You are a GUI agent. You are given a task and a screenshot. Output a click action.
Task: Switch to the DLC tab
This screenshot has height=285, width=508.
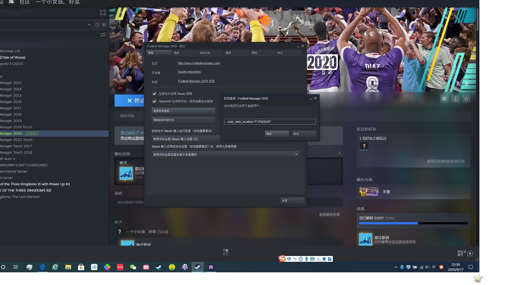288,53
